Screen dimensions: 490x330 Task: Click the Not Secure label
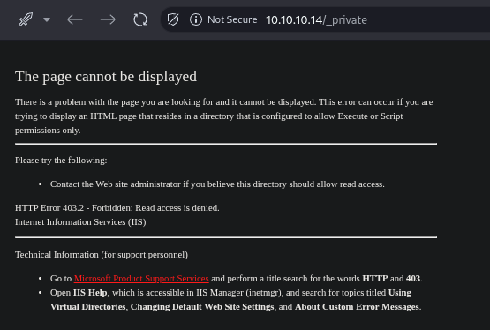pos(232,19)
